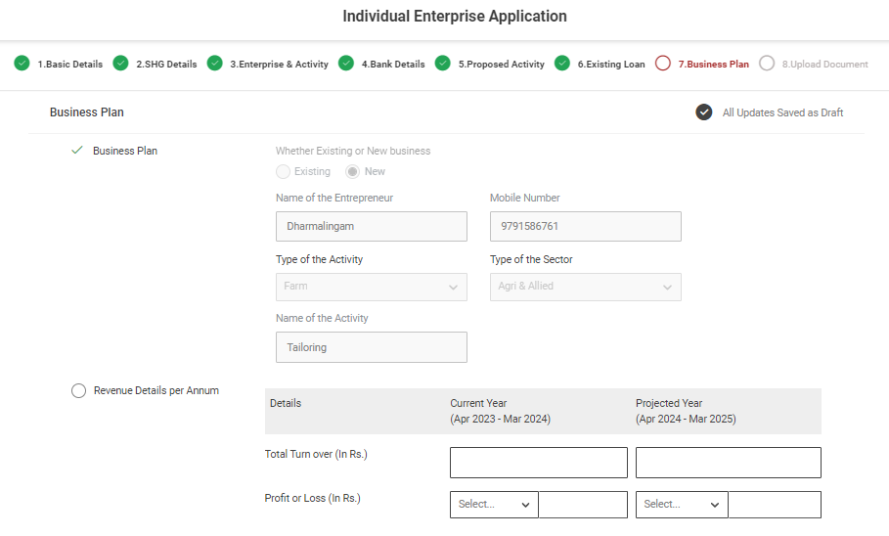Click the green check icon for SHG Details
The height and width of the screenshot is (536, 889).
click(120, 64)
